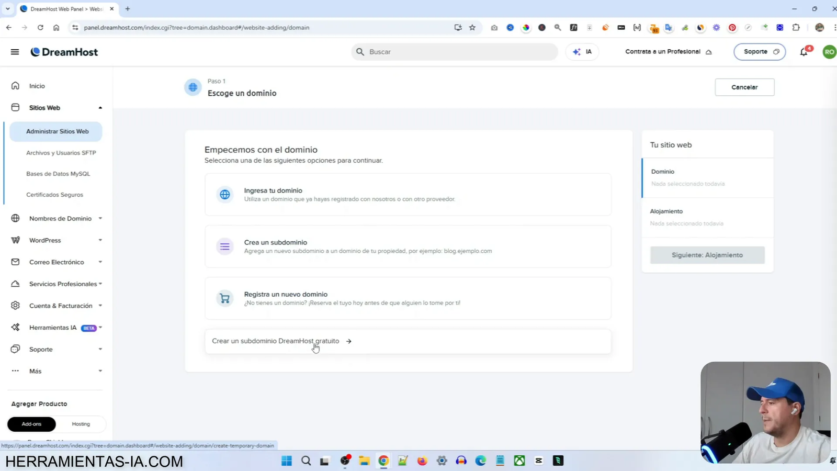Open the hamburger navigation menu
Screen dimensions: 837x471
pos(15,51)
